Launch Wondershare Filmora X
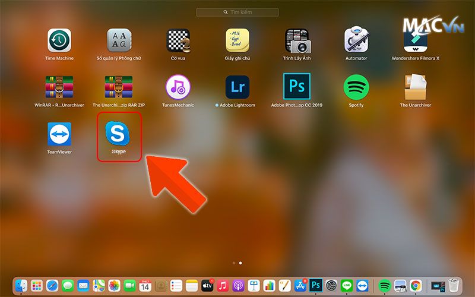 point(415,40)
